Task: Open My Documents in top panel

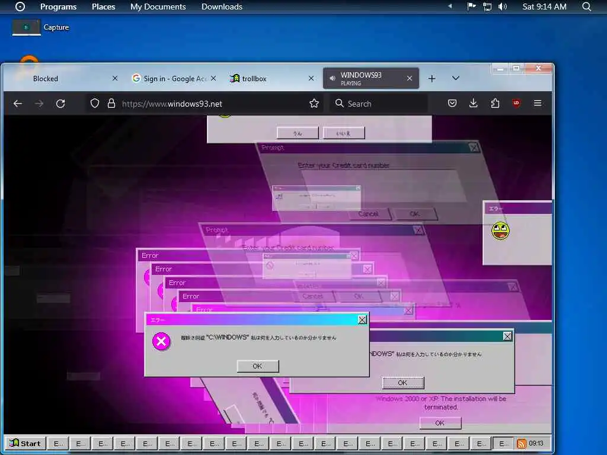Action: [x=158, y=7]
